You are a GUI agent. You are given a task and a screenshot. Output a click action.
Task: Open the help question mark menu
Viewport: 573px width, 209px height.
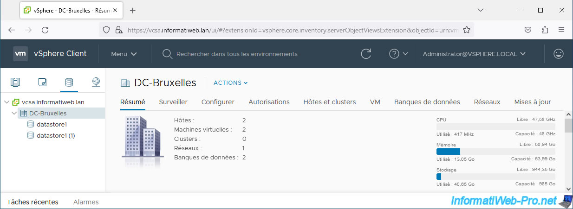coord(394,54)
